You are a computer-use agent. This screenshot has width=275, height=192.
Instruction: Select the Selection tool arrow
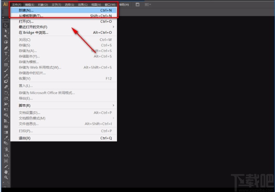click(5, 25)
